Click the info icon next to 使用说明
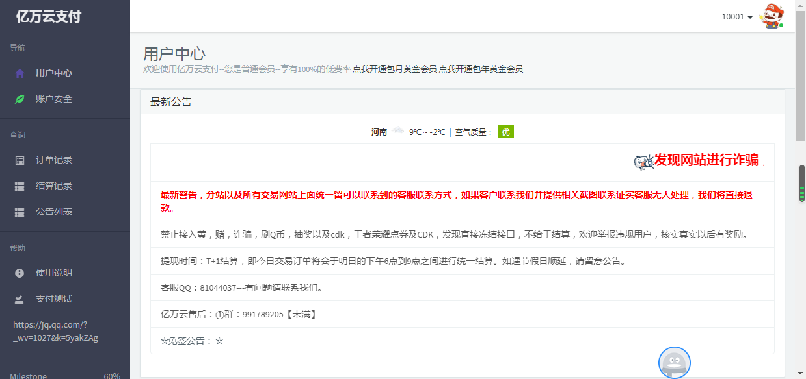 click(20, 273)
